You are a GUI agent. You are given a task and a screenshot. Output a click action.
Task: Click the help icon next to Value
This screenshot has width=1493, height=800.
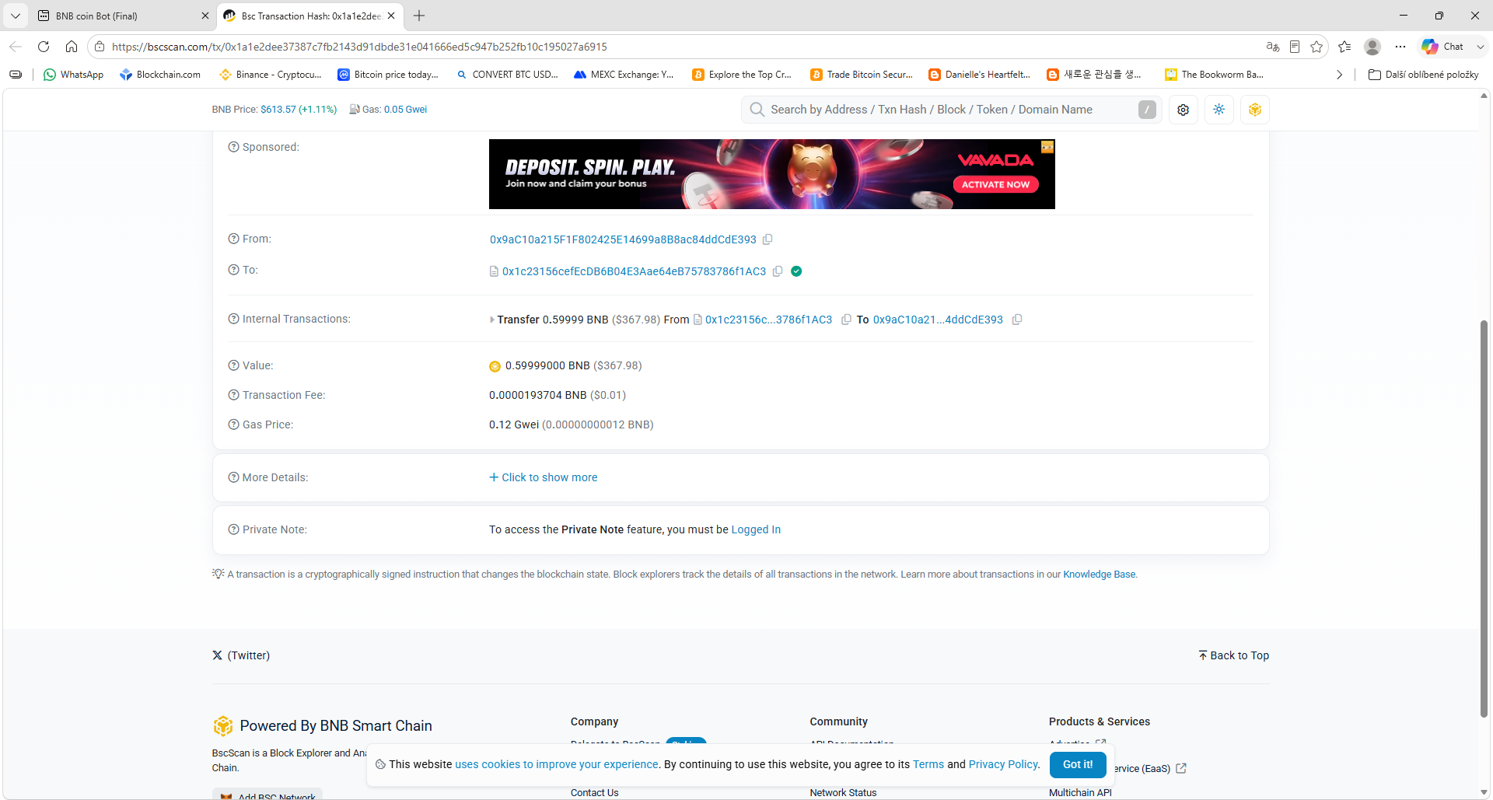233,365
